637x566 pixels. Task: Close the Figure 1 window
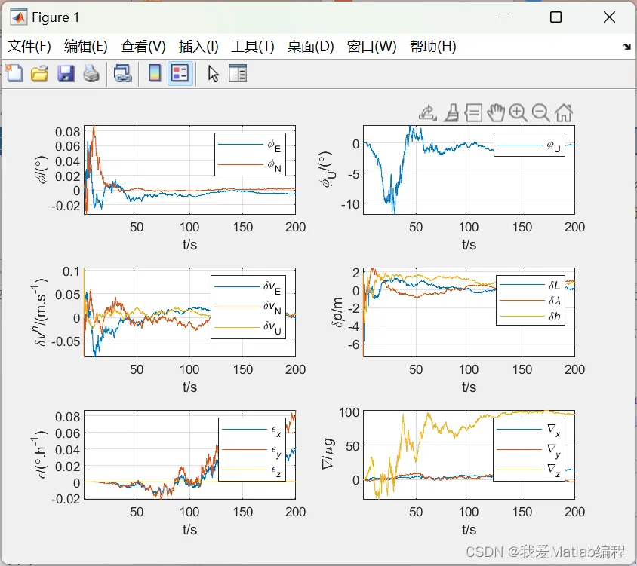(609, 17)
